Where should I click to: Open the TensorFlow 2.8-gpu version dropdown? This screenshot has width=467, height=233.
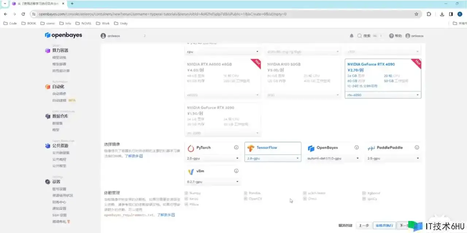273,158
